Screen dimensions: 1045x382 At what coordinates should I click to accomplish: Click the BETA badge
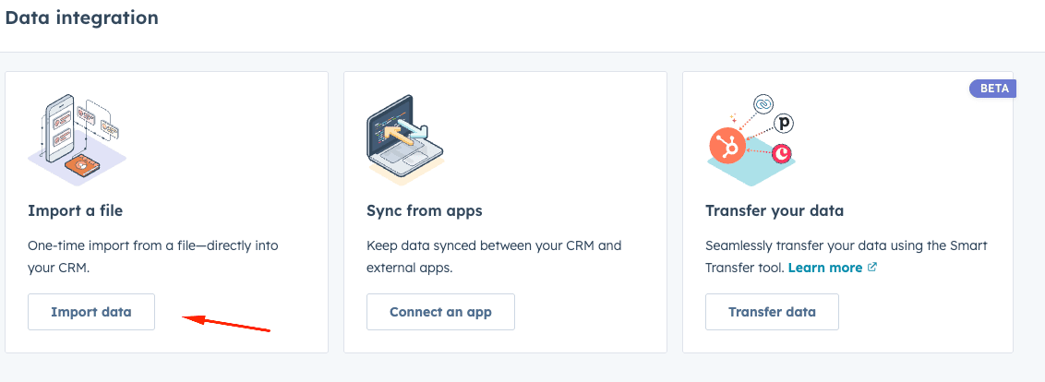(x=991, y=89)
